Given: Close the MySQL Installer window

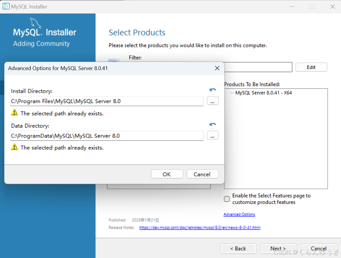Looking at the screenshot, I should click(333, 6).
